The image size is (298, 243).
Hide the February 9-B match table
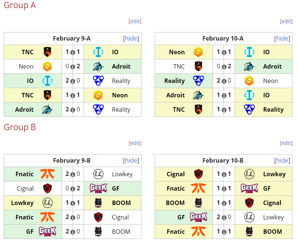(x=131, y=160)
